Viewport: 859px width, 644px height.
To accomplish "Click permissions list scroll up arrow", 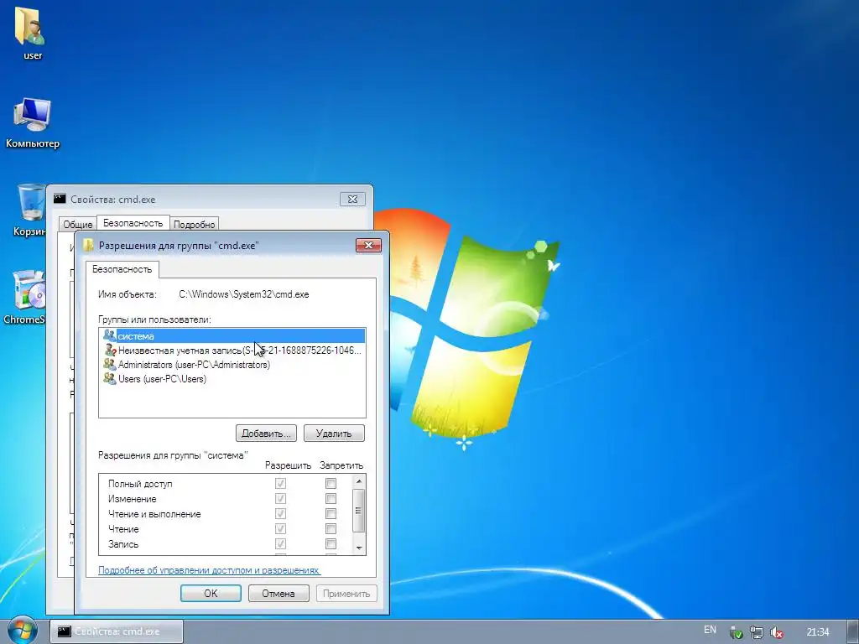I will (x=359, y=481).
